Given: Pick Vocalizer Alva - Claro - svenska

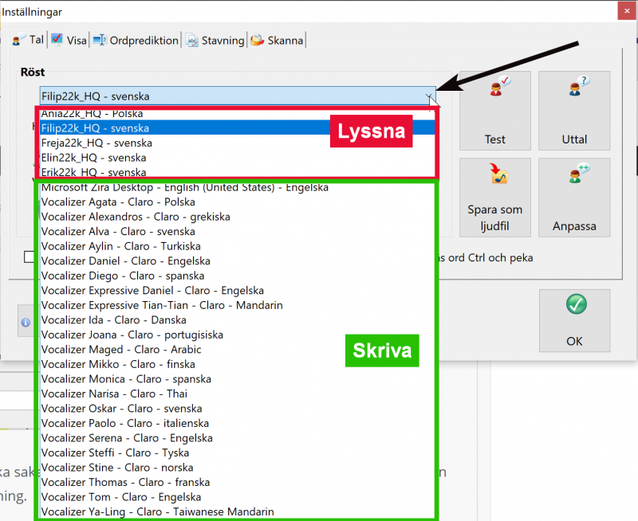Looking at the screenshot, I should click(237, 231).
